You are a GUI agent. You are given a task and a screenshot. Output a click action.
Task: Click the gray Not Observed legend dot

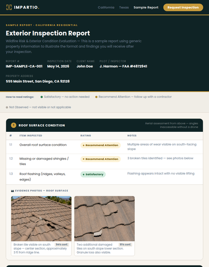(7, 107)
